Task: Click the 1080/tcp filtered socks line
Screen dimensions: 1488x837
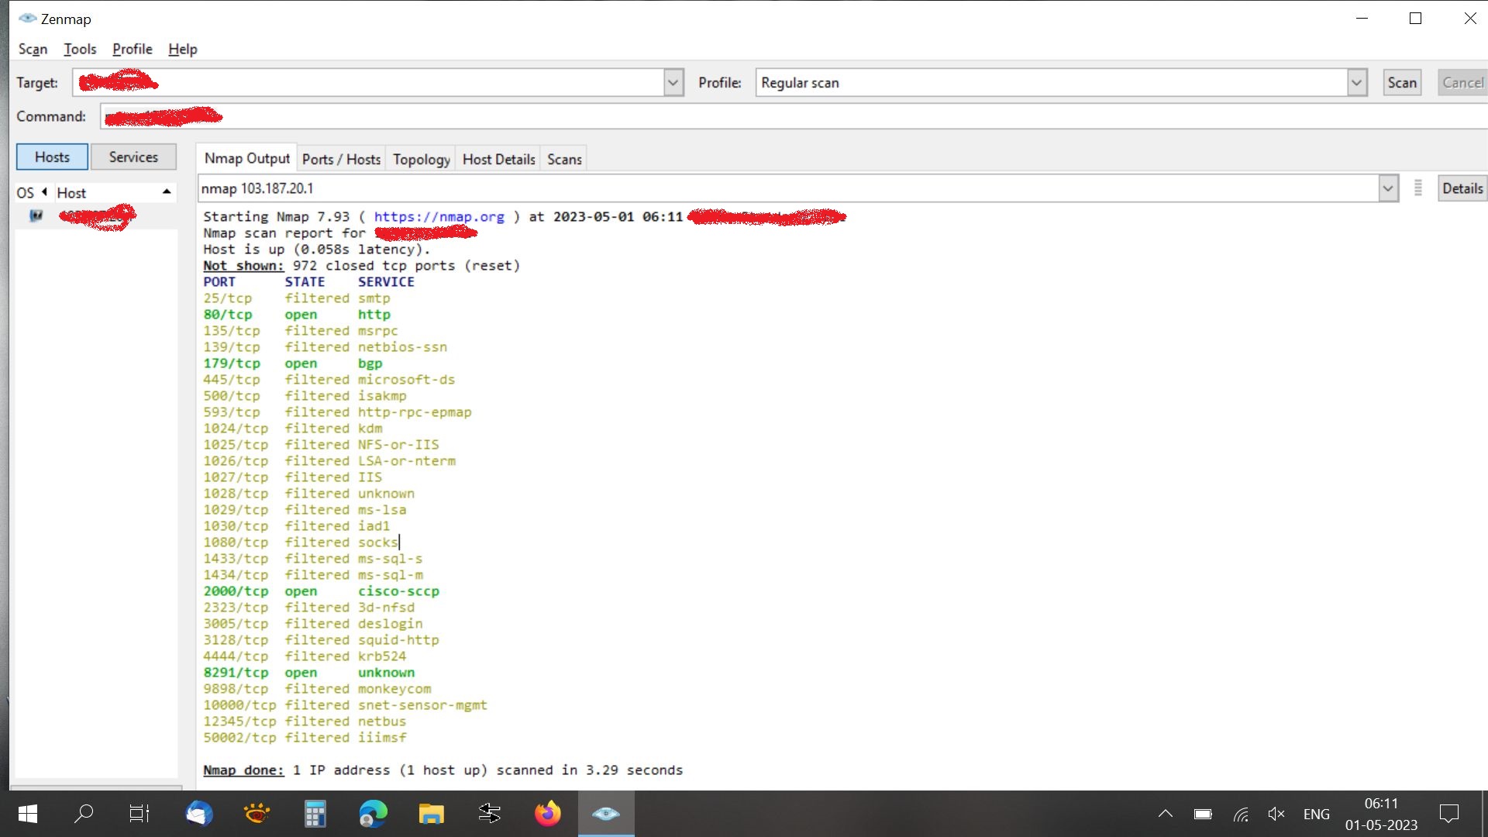Action: point(301,542)
